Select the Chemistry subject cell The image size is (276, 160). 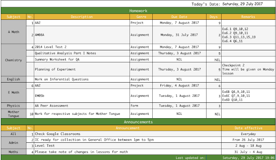click(13, 60)
